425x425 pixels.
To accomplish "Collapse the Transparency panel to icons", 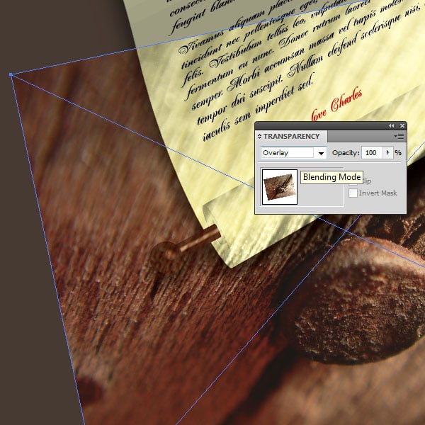I will tap(392, 125).
